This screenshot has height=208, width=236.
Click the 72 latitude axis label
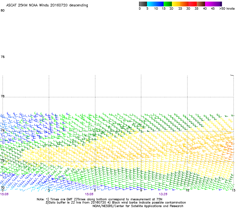pos(3,160)
